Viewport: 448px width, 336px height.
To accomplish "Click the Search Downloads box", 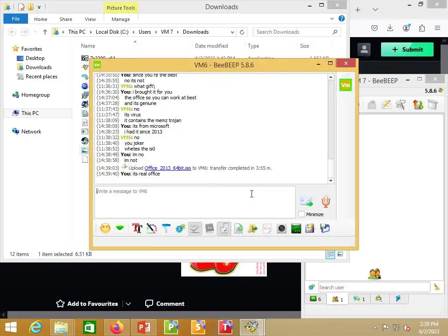I will pyautogui.click(x=297, y=32).
